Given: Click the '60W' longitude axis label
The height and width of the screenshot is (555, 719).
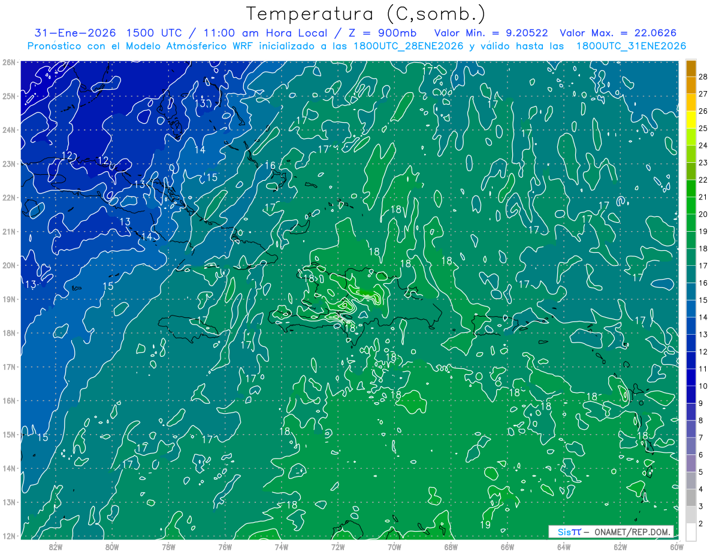Looking at the screenshot, I should [677, 547].
